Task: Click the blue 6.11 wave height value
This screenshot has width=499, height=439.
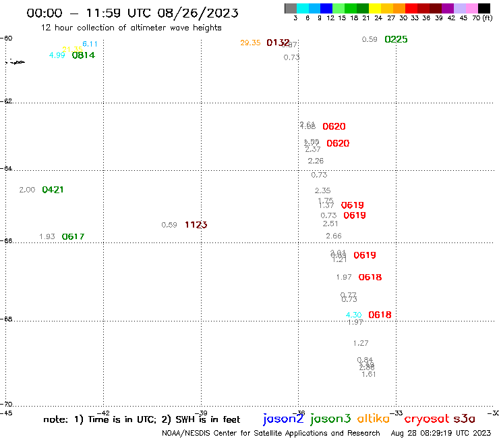Action: 90,44
